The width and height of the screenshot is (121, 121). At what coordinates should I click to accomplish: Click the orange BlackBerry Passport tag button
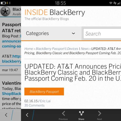[x=44, y=91]
